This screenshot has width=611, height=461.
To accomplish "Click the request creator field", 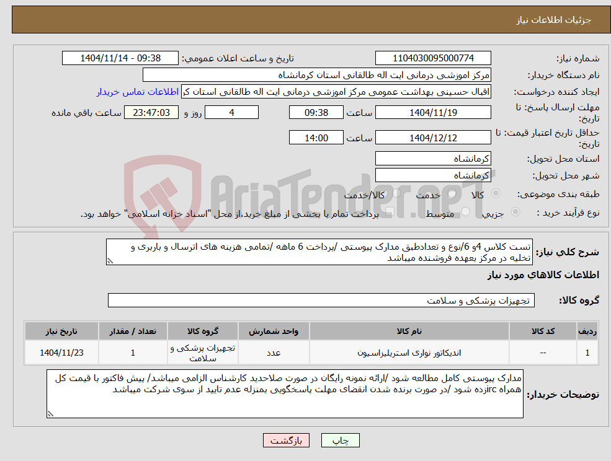I will [336, 92].
